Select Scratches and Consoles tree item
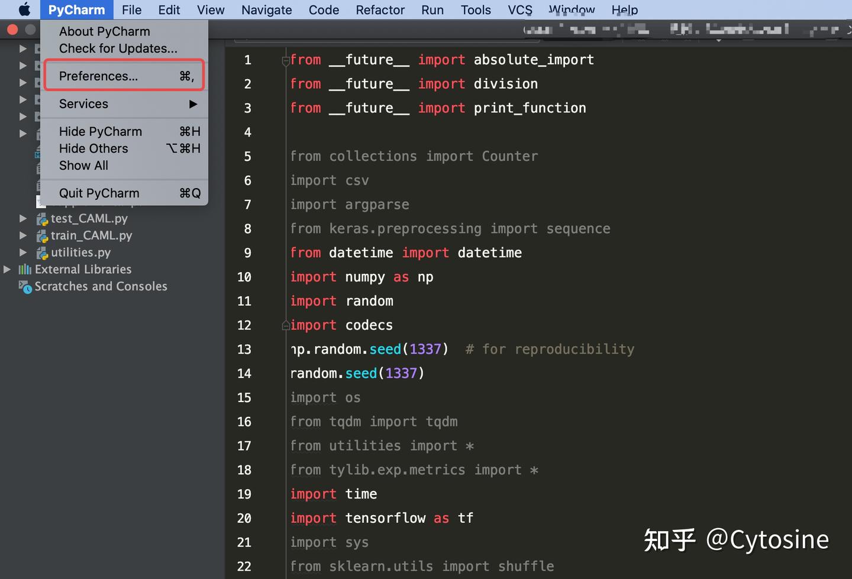The width and height of the screenshot is (852, 579). pyautogui.click(x=101, y=287)
